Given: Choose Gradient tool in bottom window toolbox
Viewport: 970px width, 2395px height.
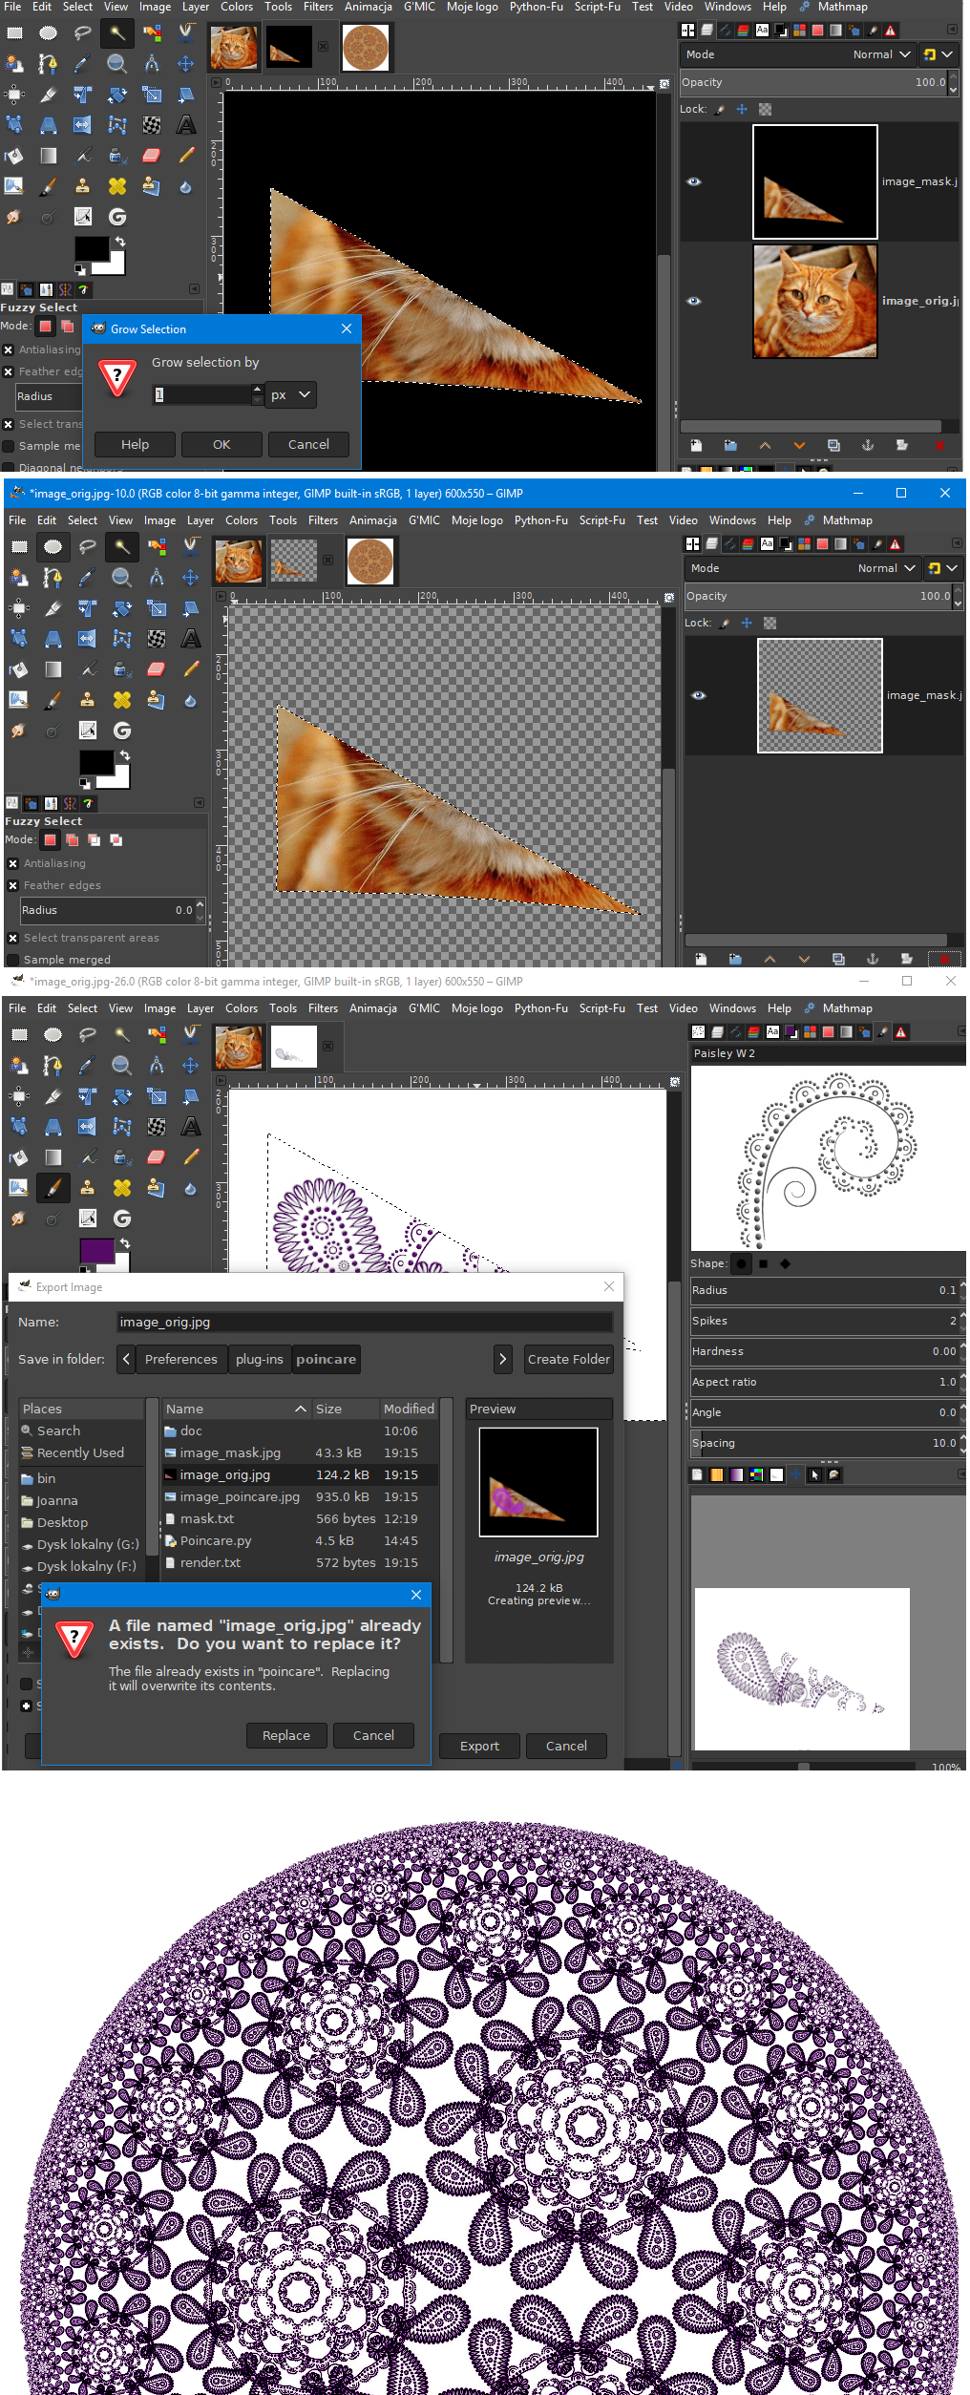Looking at the screenshot, I should 53,1157.
